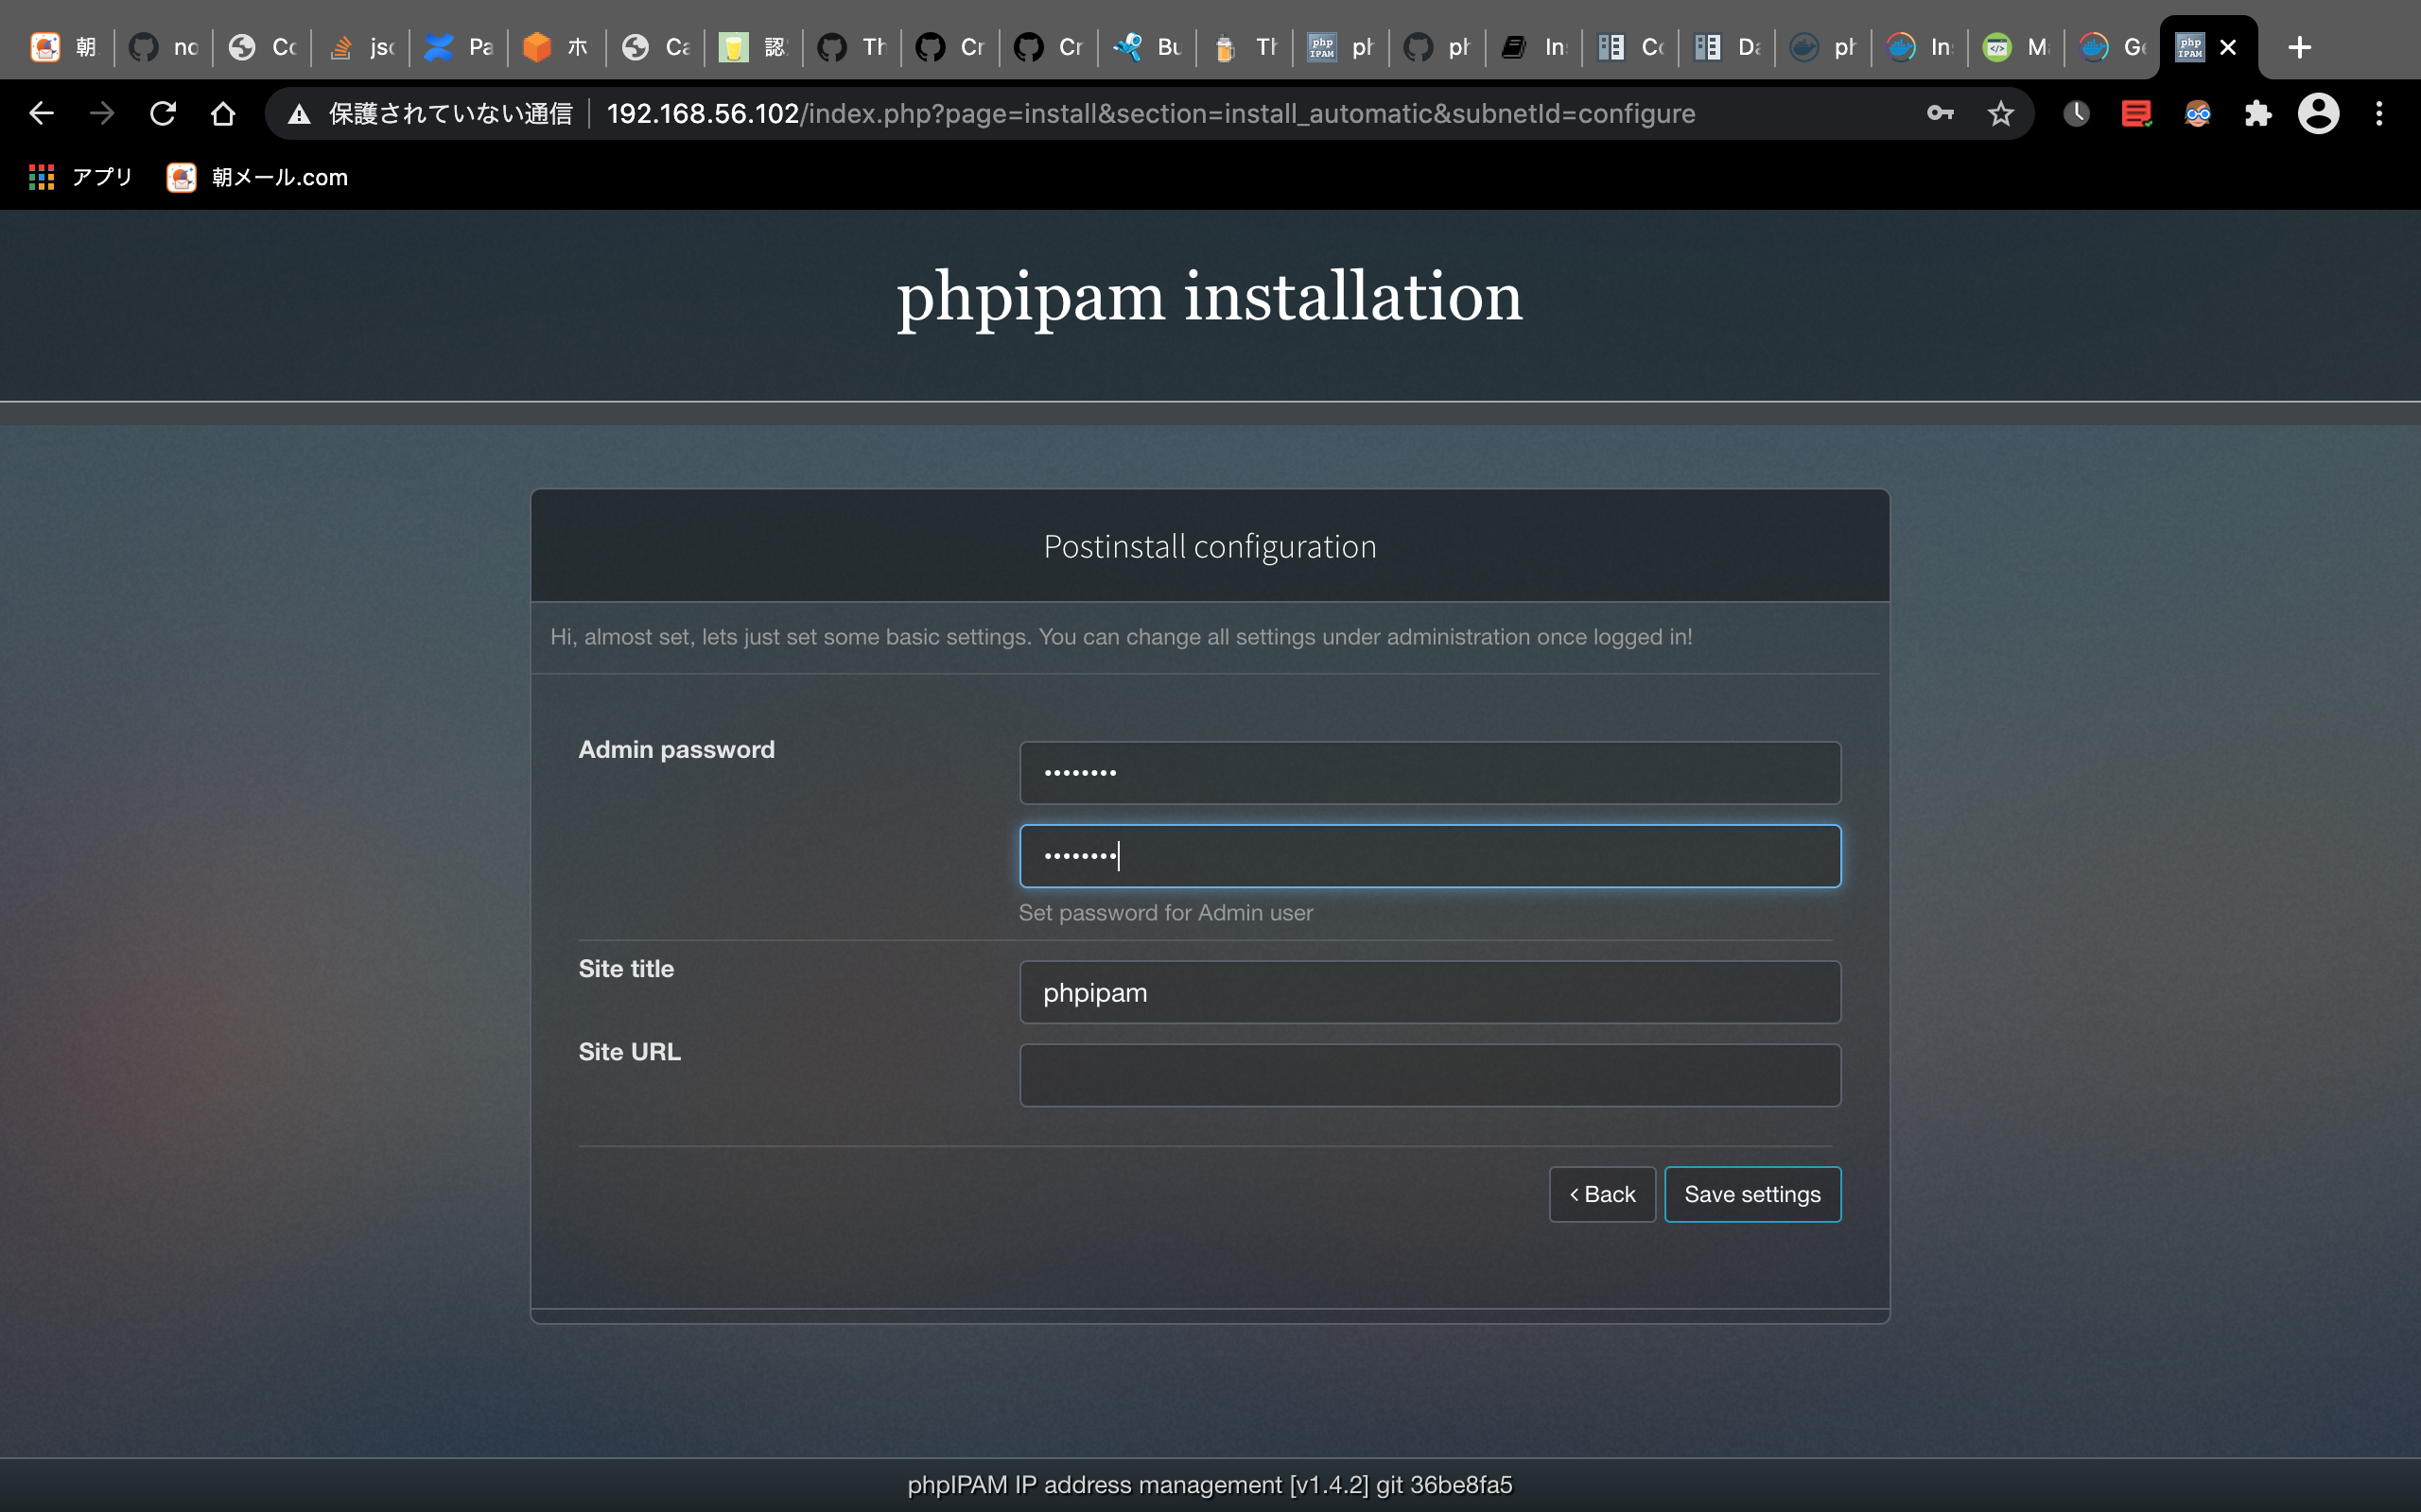This screenshot has width=2421, height=1512.
Task: Open the glasses face extension icon
Action: click(2197, 113)
